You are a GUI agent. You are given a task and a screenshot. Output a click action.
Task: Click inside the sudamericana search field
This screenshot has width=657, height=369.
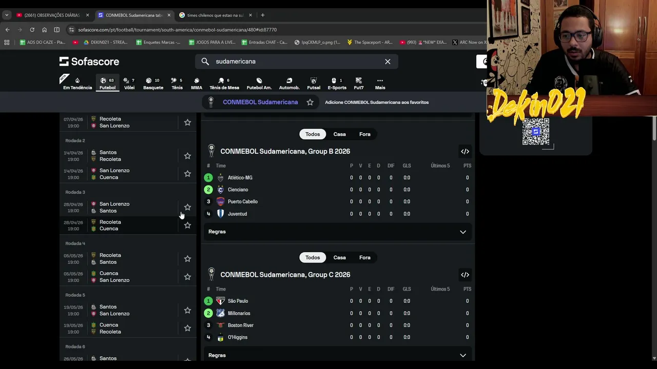point(296,61)
